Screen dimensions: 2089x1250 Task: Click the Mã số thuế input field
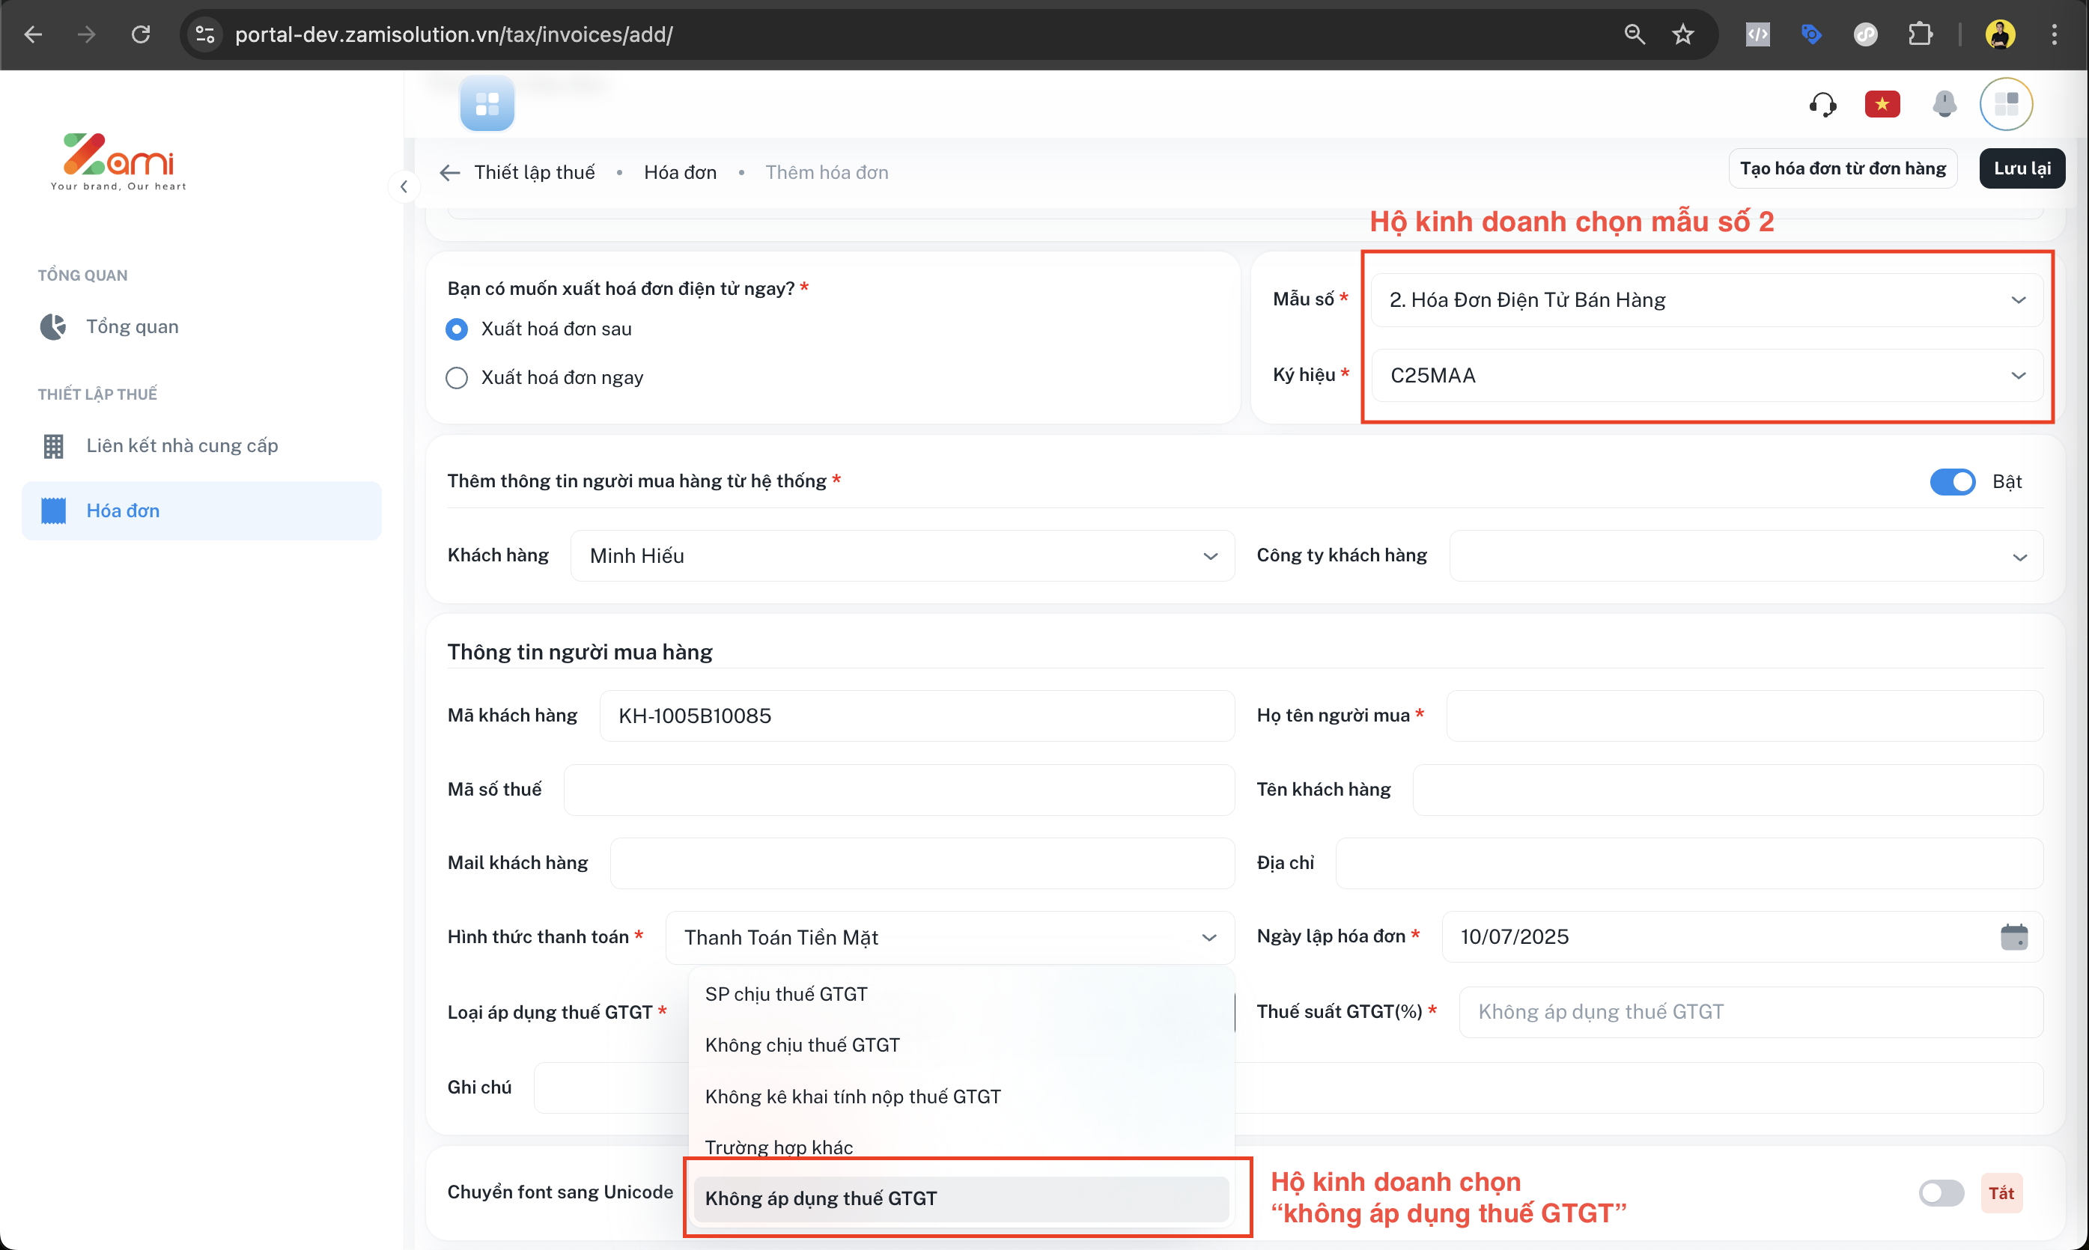(898, 789)
